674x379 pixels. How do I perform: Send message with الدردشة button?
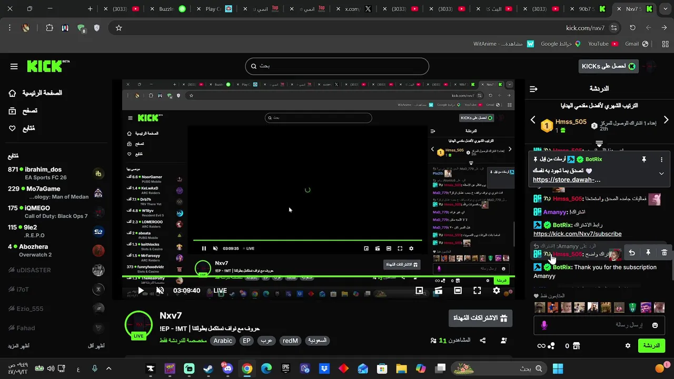[x=651, y=346]
